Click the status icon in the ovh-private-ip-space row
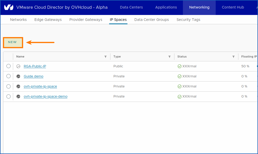The height and width of the screenshot is (154, 258). coord(180,86)
